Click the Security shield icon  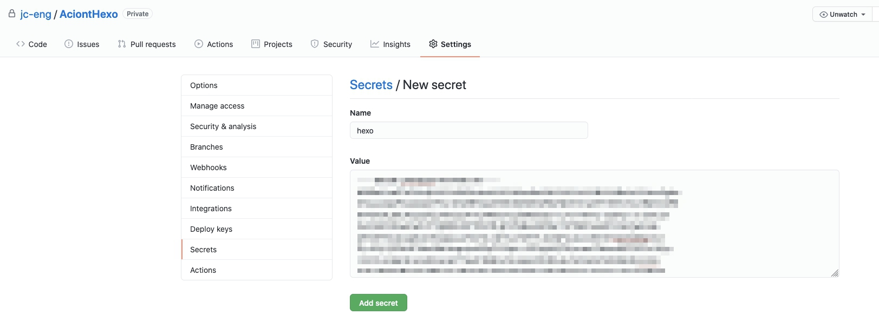pyautogui.click(x=315, y=44)
